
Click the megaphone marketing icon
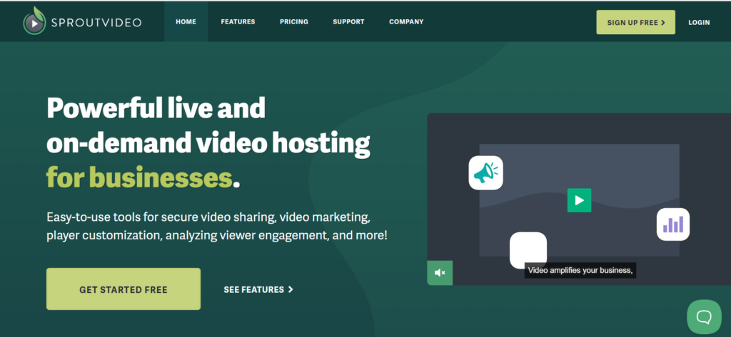[486, 173]
